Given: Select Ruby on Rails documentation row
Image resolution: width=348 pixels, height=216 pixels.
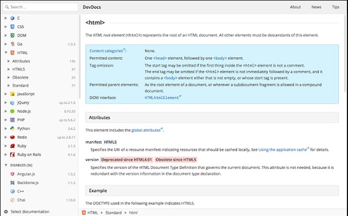Looking at the screenshot, I should (x=39, y=154).
